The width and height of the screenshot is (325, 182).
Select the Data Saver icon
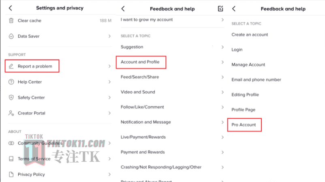click(x=11, y=36)
